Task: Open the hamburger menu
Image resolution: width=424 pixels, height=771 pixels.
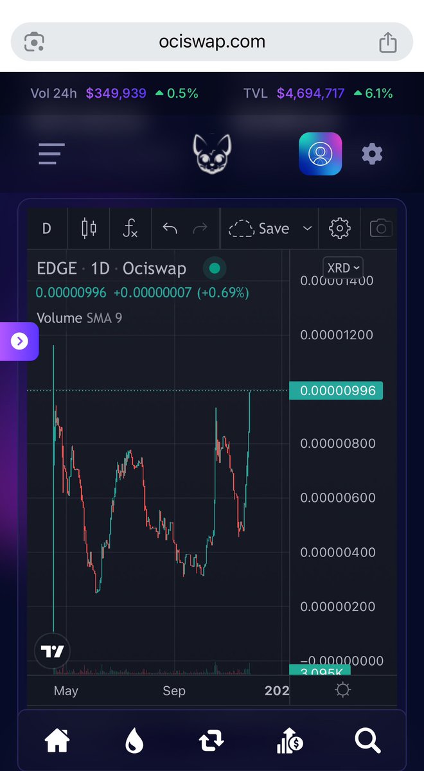Action: 51,154
